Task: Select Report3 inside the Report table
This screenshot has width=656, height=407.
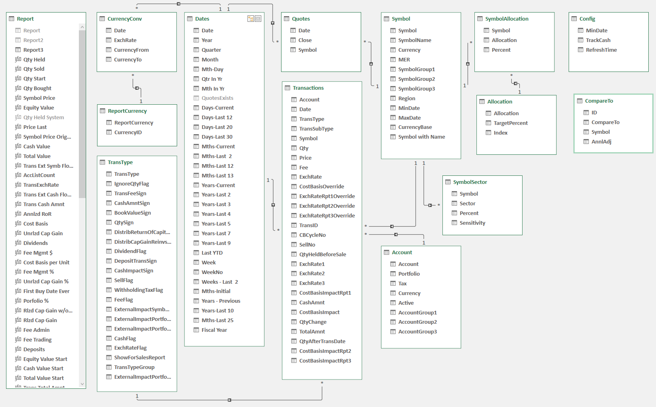Action: tap(33, 49)
